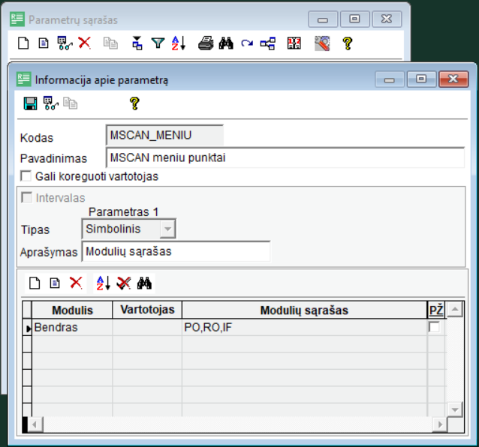Screen dimensions: 479x447
Task: Tick the PŽ checkbox in the Bendras row
Action: click(x=434, y=327)
